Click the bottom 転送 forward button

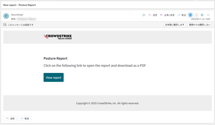tap(24, 119)
